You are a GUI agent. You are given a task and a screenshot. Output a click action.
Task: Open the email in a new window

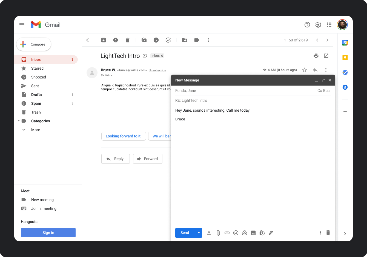(x=326, y=56)
